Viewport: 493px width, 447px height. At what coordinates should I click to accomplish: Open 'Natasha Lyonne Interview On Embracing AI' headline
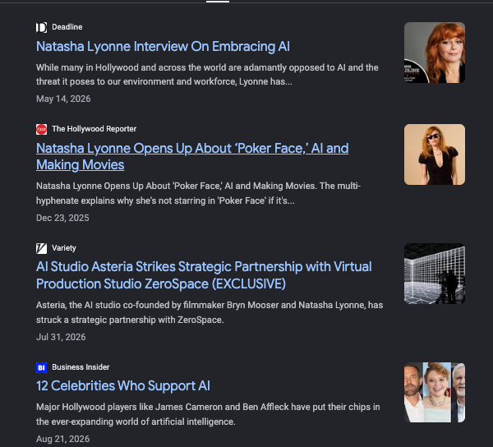tap(163, 47)
